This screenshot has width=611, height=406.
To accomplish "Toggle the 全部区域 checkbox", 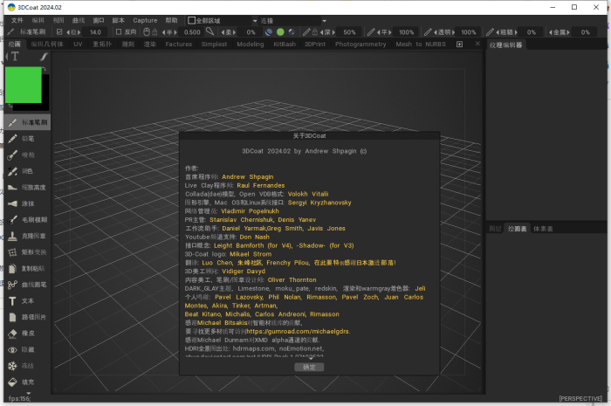I will tap(191, 20).
